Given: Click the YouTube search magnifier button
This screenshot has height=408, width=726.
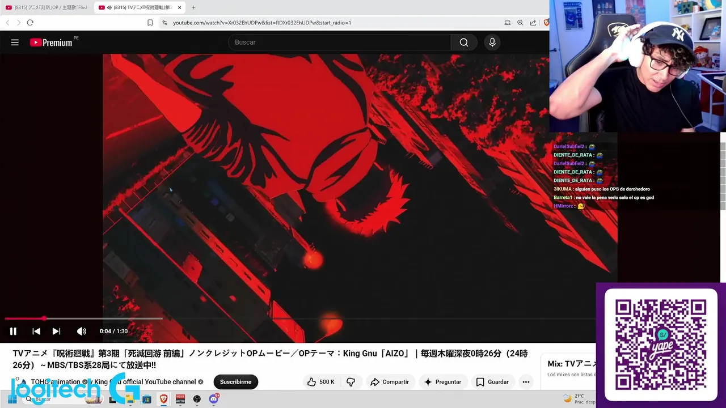Looking at the screenshot, I should coord(464,42).
